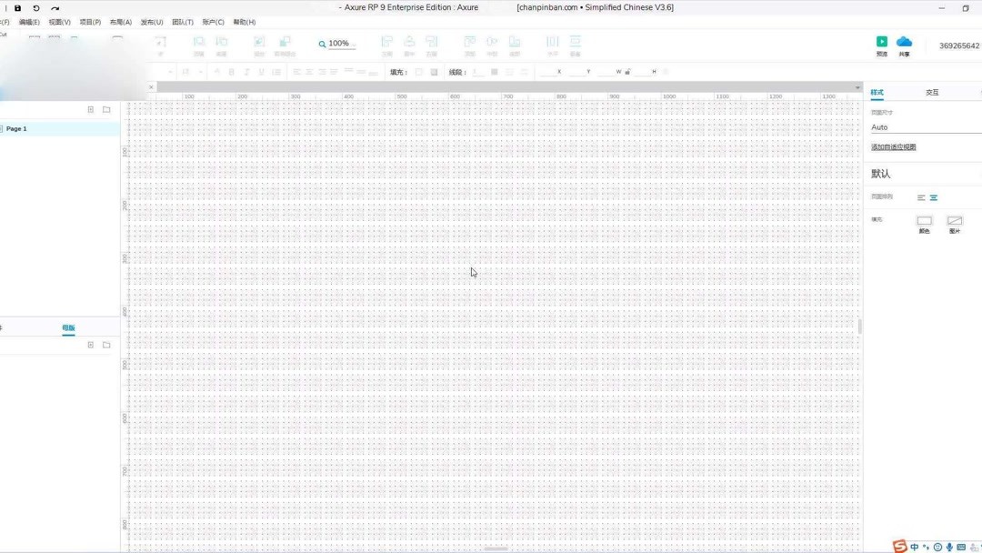Switch to the 母版 (Masters) panel

[68, 327]
